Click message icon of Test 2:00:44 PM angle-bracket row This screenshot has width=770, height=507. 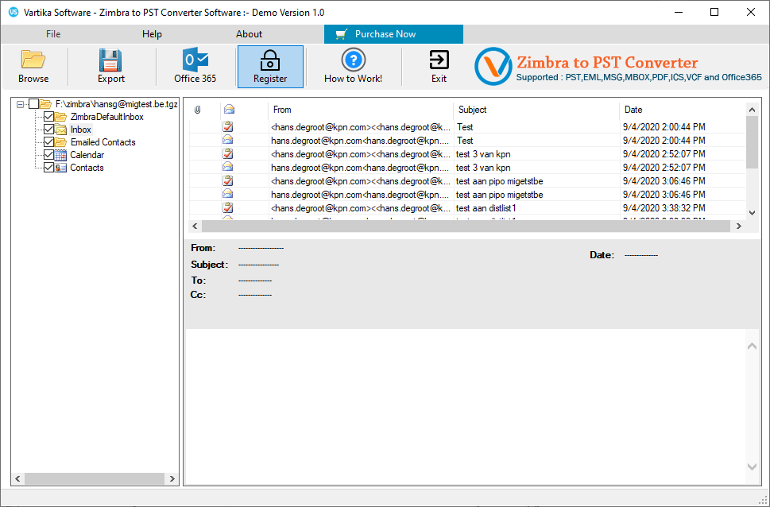tap(227, 127)
